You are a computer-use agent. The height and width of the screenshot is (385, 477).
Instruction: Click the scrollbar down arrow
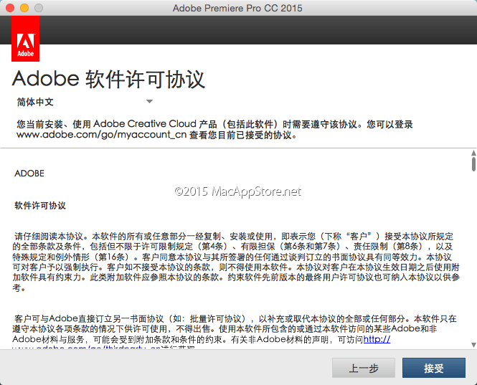pos(473,344)
